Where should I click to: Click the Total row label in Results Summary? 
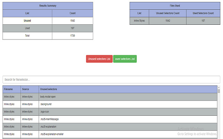27,35
